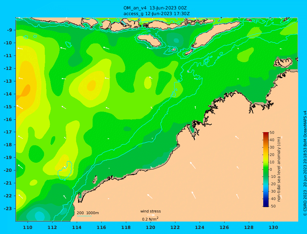Click the latitude label -20
Viewport: 307px width, 234px height.
[x=8, y=170]
